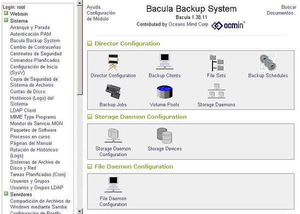
Task: Expand the Webmin category in sidebar
Action: (x=6, y=14)
